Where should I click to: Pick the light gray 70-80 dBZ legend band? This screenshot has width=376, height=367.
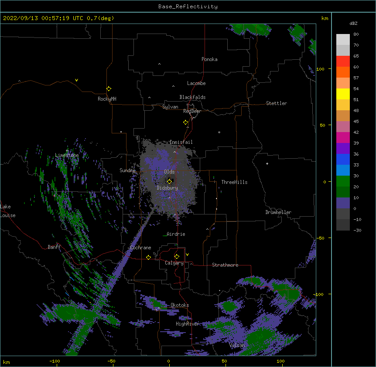coord(343,40)
